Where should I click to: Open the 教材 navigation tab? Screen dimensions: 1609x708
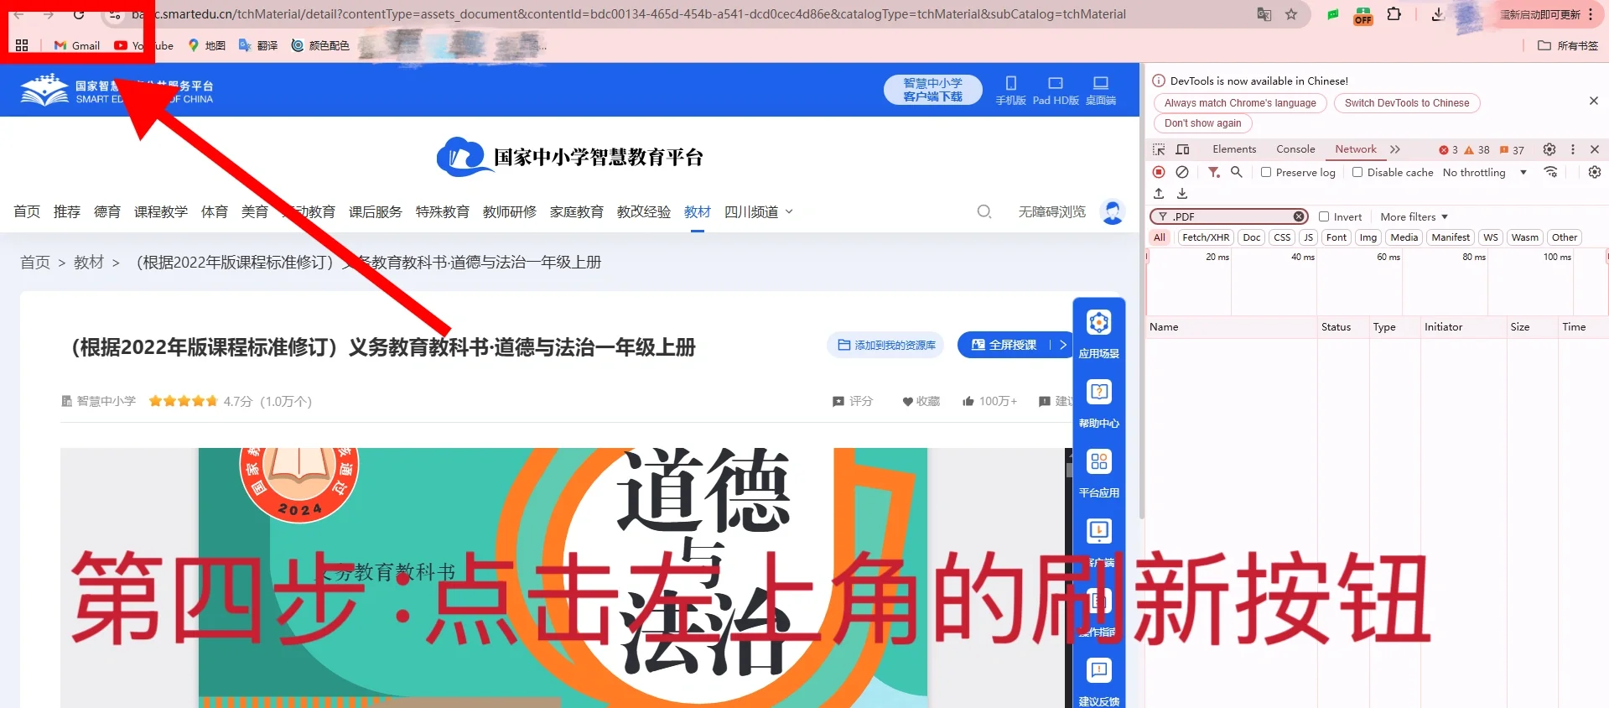point(698,211)
